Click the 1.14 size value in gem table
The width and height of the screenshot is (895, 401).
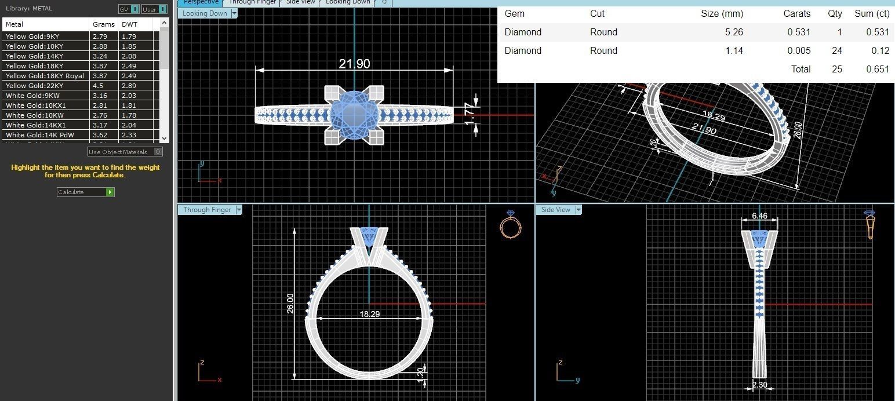pyautogui.click(x=734, y=50)
